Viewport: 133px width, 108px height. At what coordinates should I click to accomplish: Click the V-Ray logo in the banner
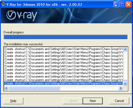(22, 16)
